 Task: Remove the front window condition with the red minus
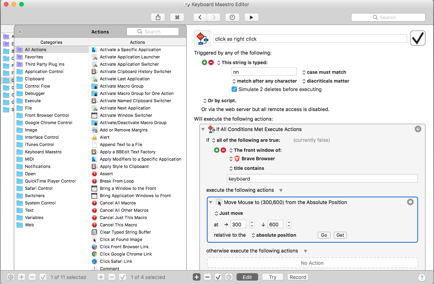click(224, 150)
